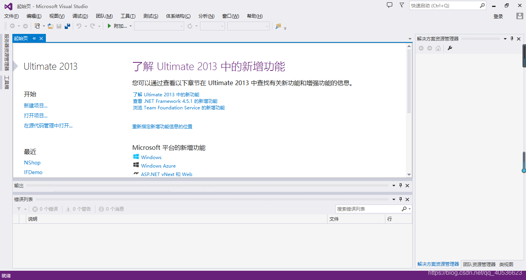The width and height of the screenshot is (526, 280).
Task: Toggle auto hide pin on Output panel
Action: click(x=400, y=186)
